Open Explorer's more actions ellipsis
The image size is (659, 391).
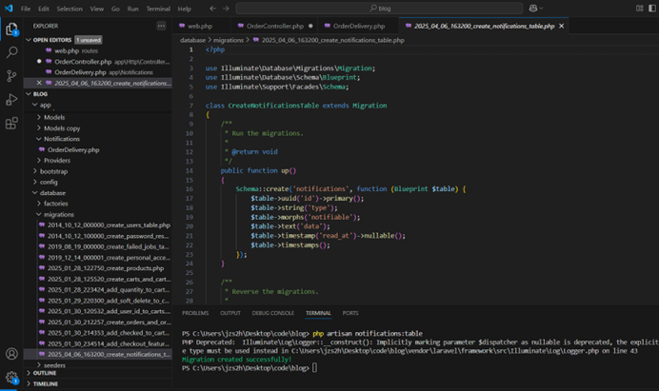[x=163, y=26]
